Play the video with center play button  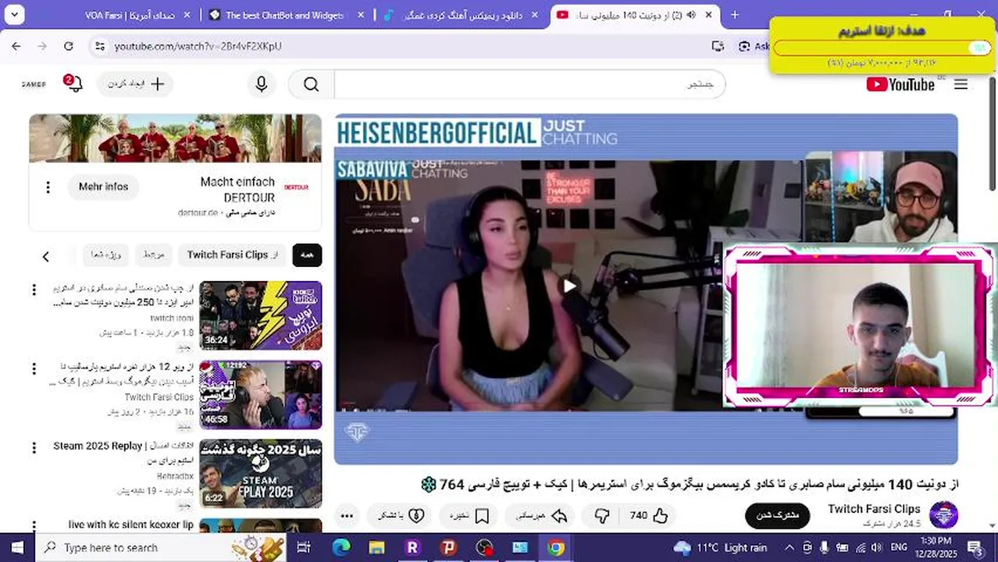(x=570, y=286)
